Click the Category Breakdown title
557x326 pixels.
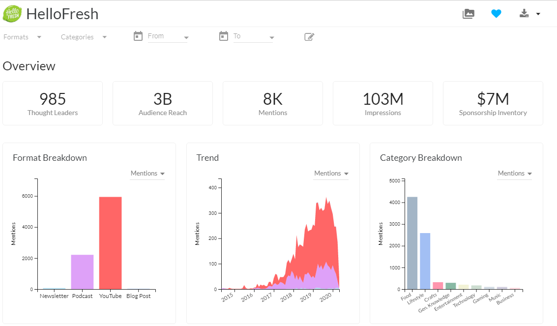click(x=421, y=158)
